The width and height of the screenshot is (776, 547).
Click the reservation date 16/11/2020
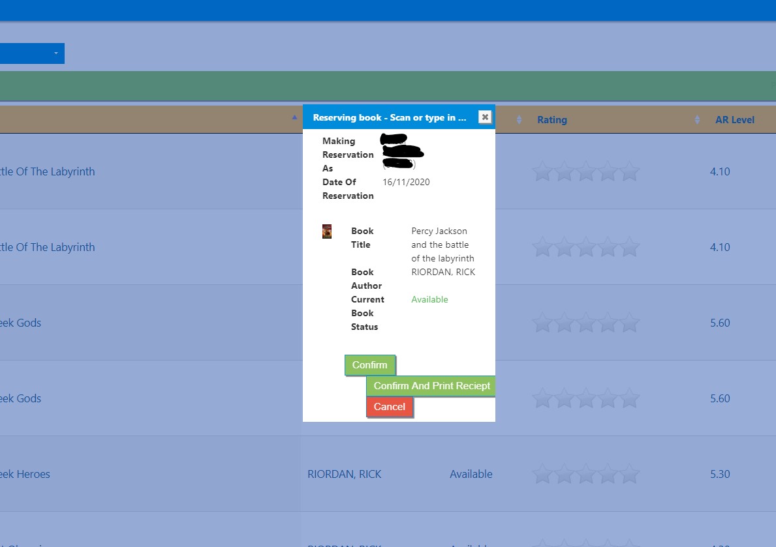click(x=406, y=182)
